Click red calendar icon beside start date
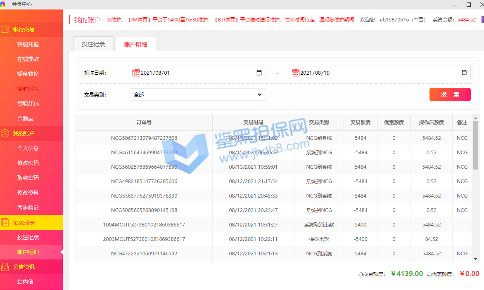Viewport: 484px width, 290px height. coord(136,73)
